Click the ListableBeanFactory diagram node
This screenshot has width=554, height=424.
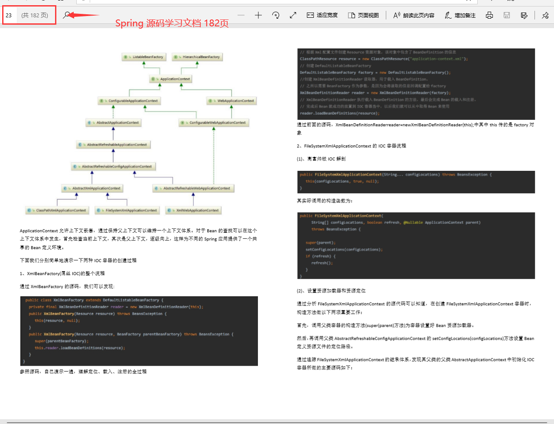click(144, 57)
